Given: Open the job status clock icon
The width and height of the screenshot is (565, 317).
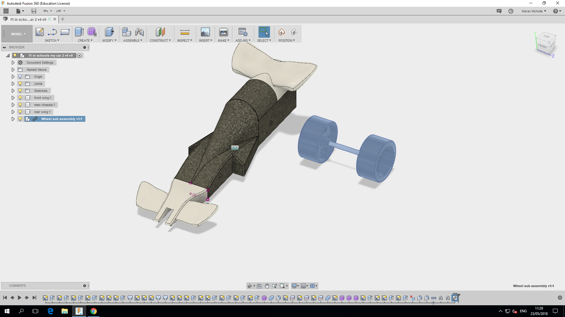Looking at the screenshot, I should (x=511, y=11).
